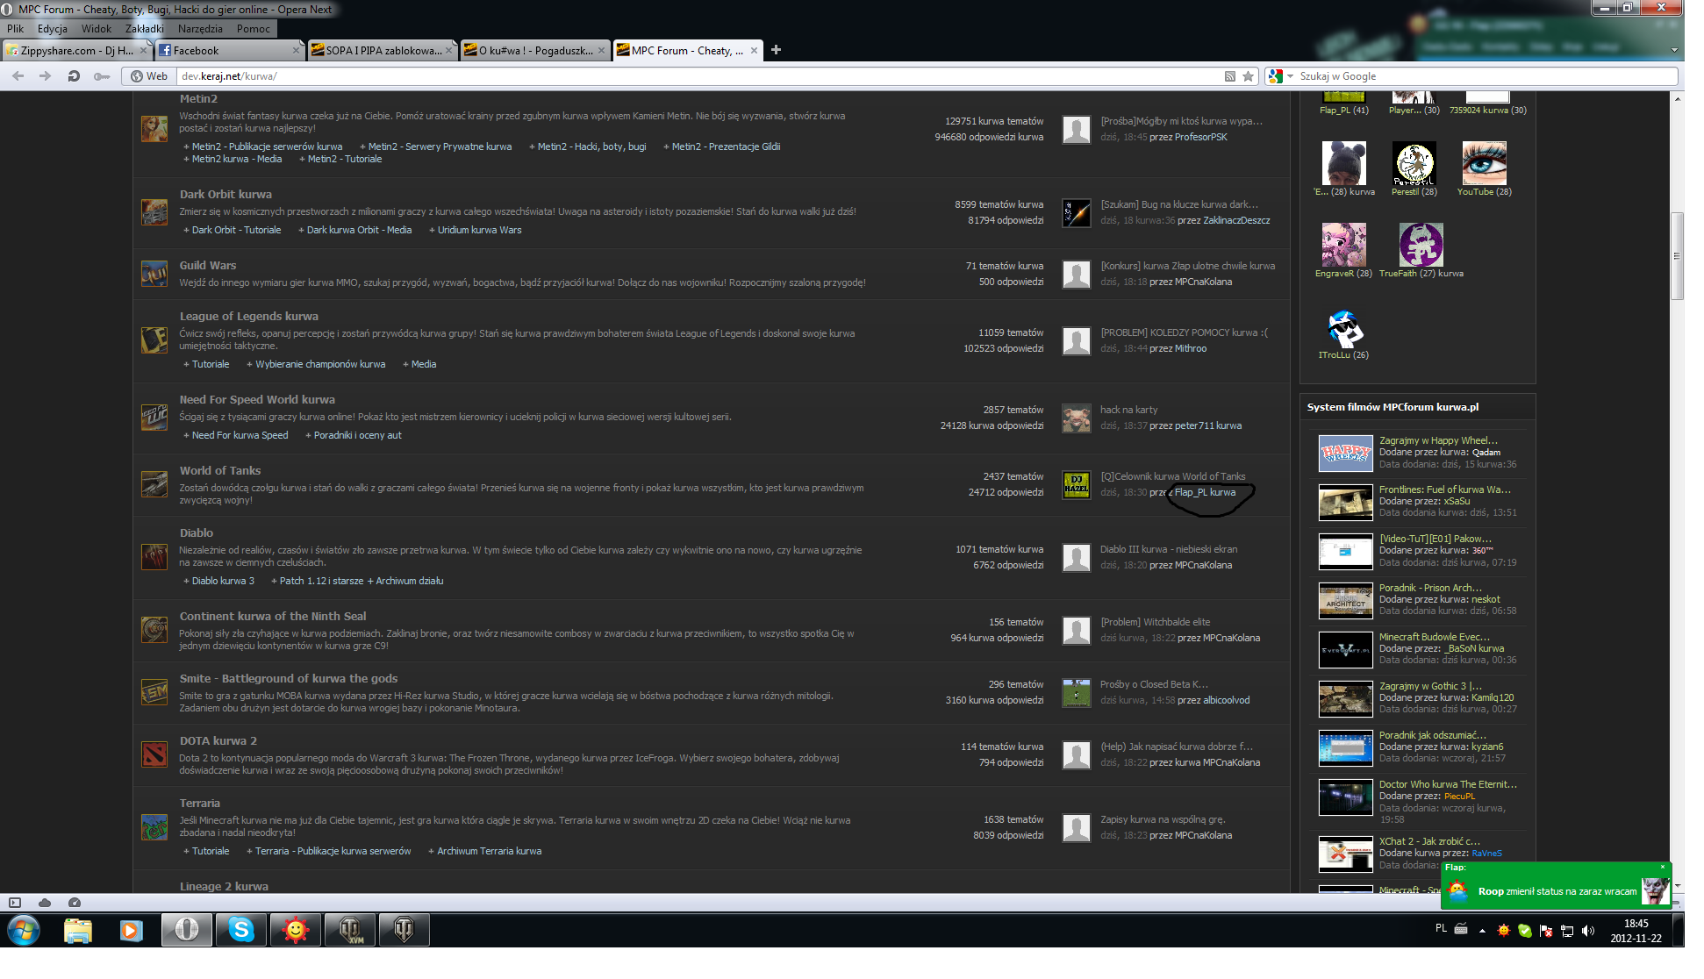Viewport: 1704px width, 979px height.
Task: Open the Wybieranie championów kurwa subforum
Action: point(320,365)
